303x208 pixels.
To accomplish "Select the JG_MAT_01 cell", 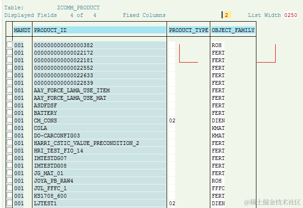I will point(100,173).
